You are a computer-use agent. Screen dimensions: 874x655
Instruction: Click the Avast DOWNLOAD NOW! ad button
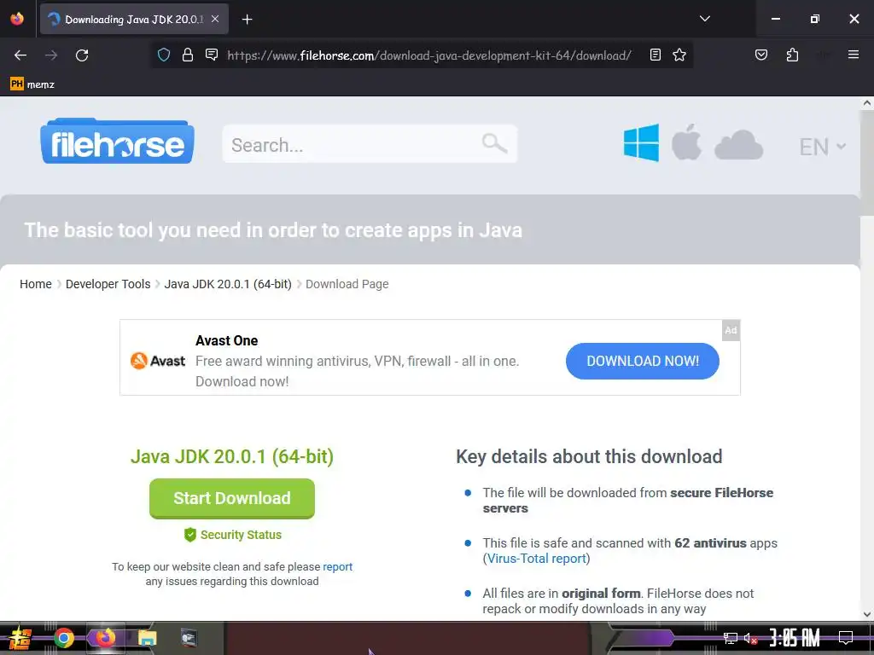pos(642,361)
